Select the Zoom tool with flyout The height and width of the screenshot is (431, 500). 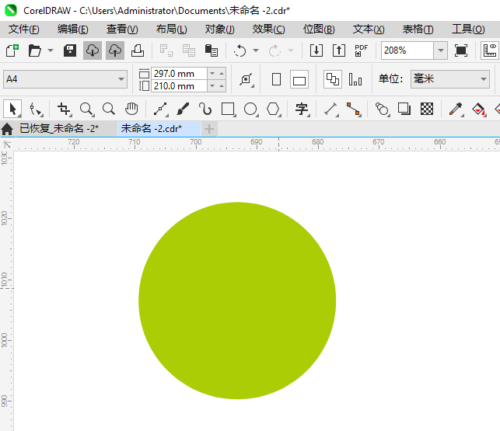click(86, 109)
